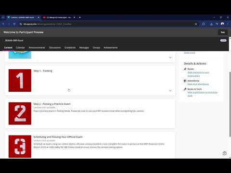The width and height of the screenshot is (231, 173).
Task: Open the tab search button at far left
Action: [3, 17]
